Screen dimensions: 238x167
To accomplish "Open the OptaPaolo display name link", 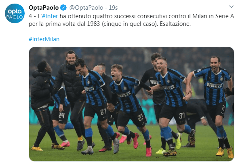I will [44, 8].
